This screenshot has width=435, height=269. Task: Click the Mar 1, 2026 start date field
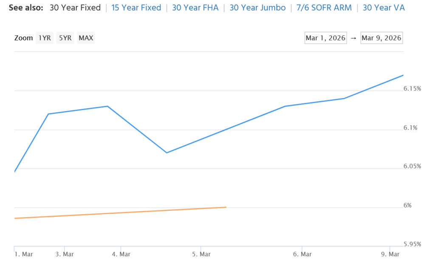point(325,38)
